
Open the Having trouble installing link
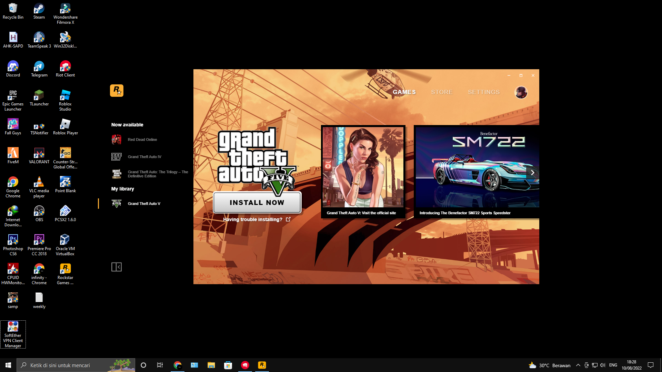point(257,219)
